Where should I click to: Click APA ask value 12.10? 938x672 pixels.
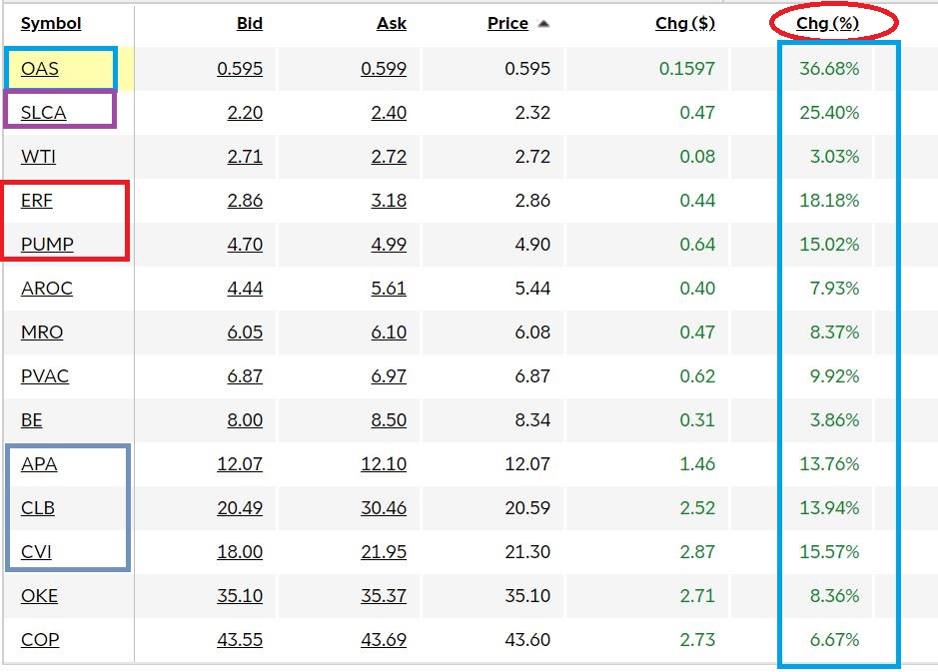(384, 464)
